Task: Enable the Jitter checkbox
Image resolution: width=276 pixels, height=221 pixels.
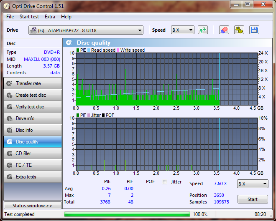Action: (165, 182)
